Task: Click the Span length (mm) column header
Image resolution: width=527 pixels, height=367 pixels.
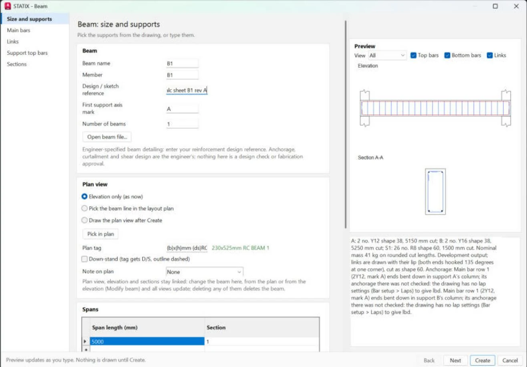Action: point(147,327)
